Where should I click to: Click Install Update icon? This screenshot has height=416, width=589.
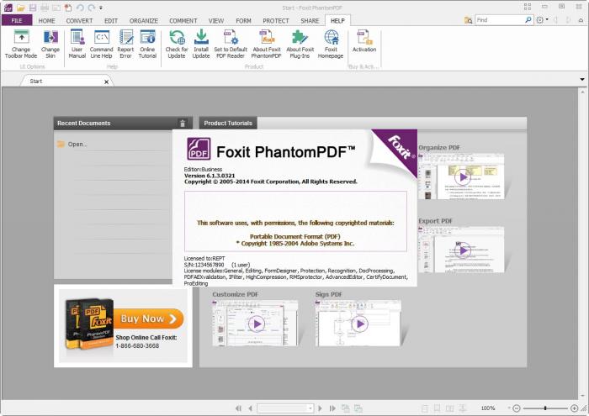coord(201,37)
